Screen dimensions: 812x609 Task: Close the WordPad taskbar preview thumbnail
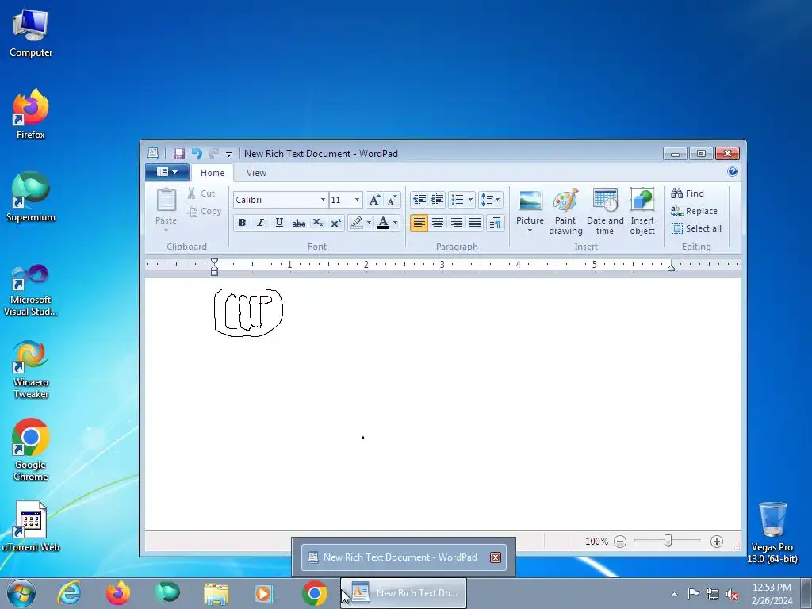click(496, 557)
